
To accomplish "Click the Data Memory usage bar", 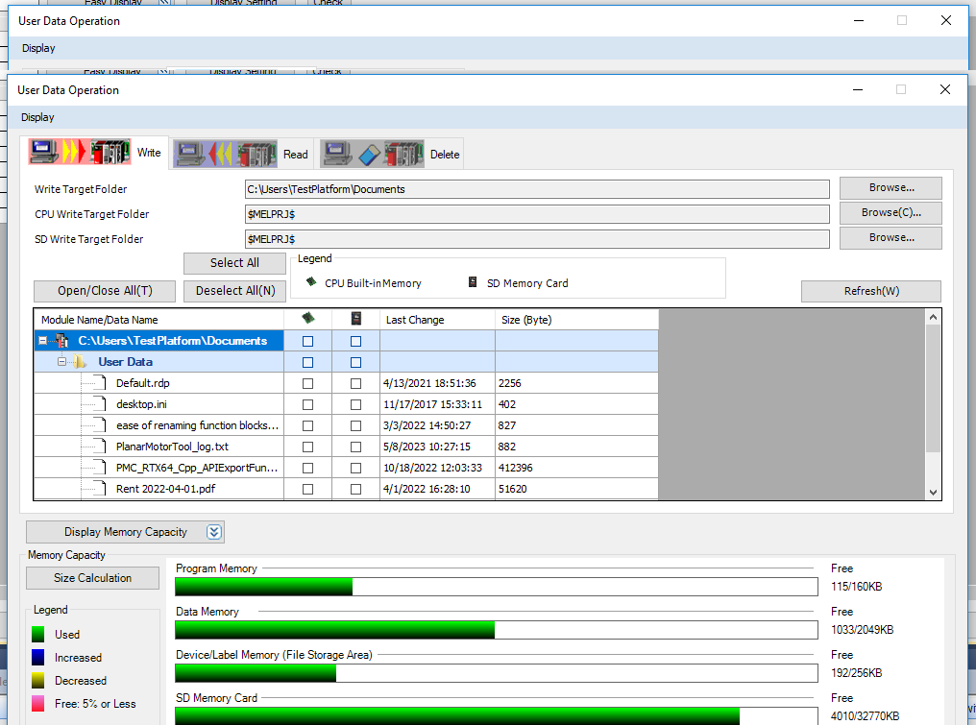I will point(496,630).
